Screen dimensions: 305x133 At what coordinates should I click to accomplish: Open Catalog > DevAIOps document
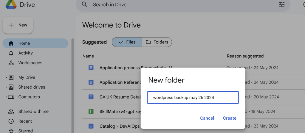pos(120,126)
